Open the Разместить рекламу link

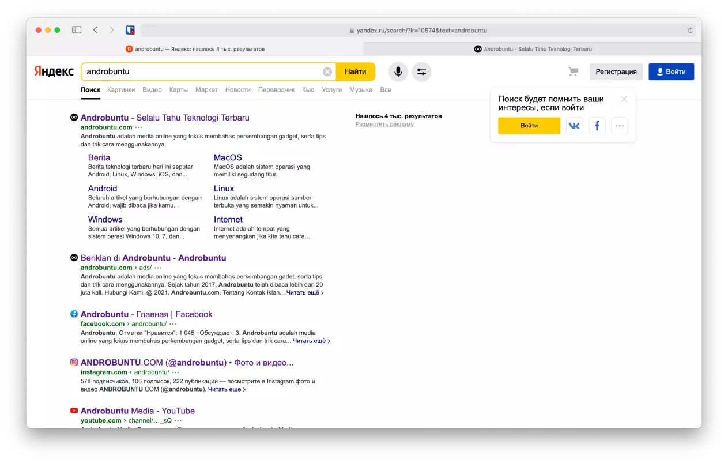pos(384,123)
